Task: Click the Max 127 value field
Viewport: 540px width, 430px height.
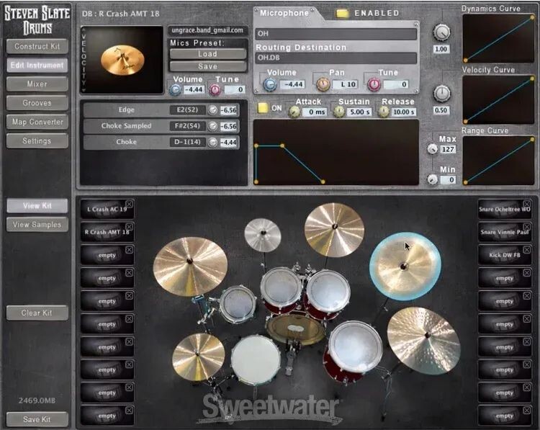Action: 448,149
